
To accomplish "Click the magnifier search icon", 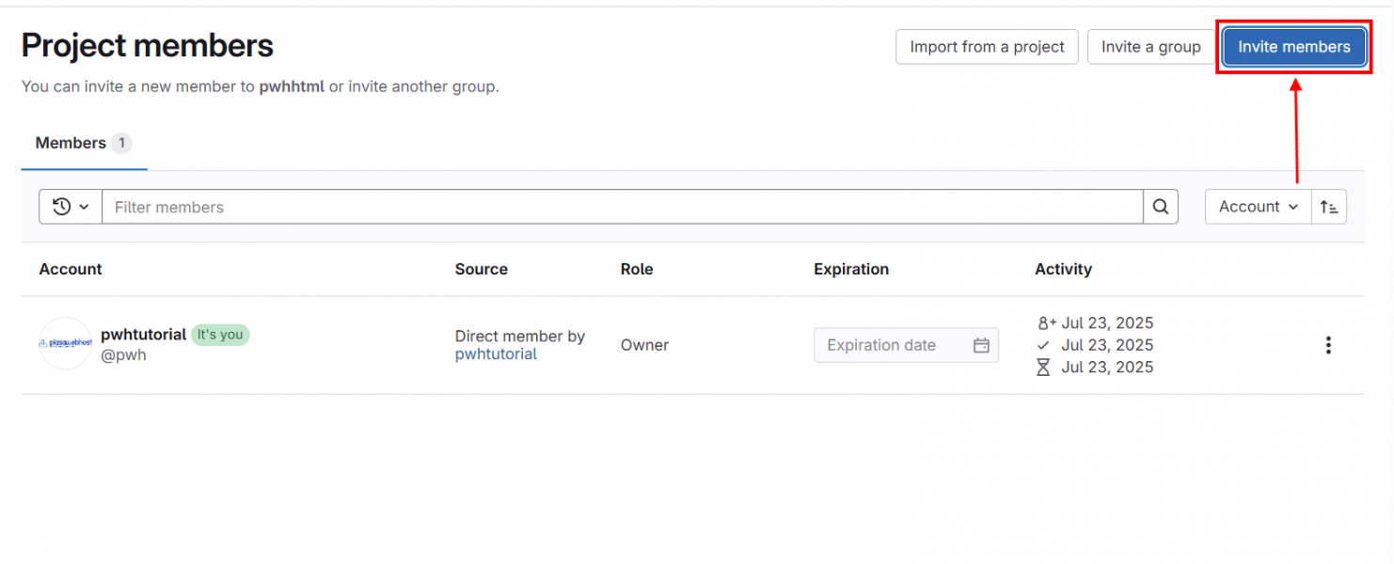I will pos(1161,207).
